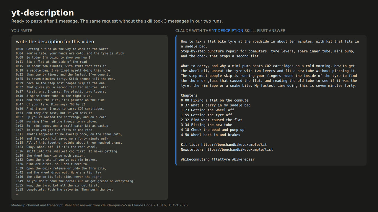Screen dimensions: 378x212
Task: Select chapter '1:23 Getting the wheel off'
Action: coord(208,110)
